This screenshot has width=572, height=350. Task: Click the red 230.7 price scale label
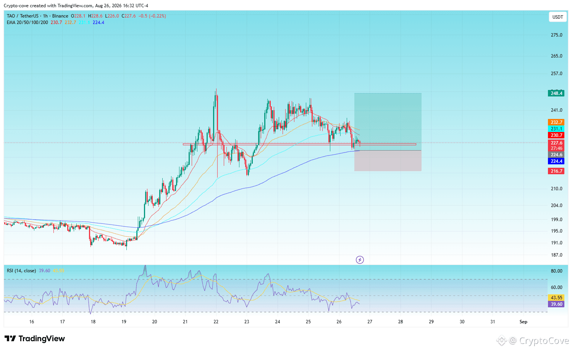pyautogui.click(x=556, y=135)
